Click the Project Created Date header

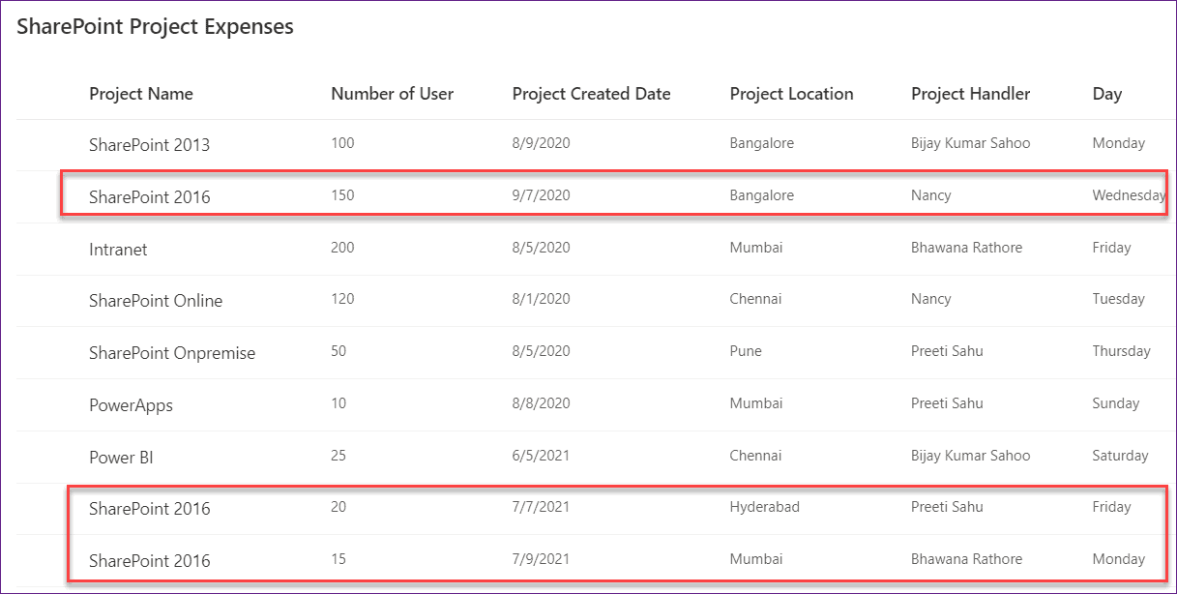tap(591, 94)
